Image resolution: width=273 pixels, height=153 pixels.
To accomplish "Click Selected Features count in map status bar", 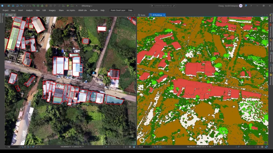I will click(x=114, y=147).
